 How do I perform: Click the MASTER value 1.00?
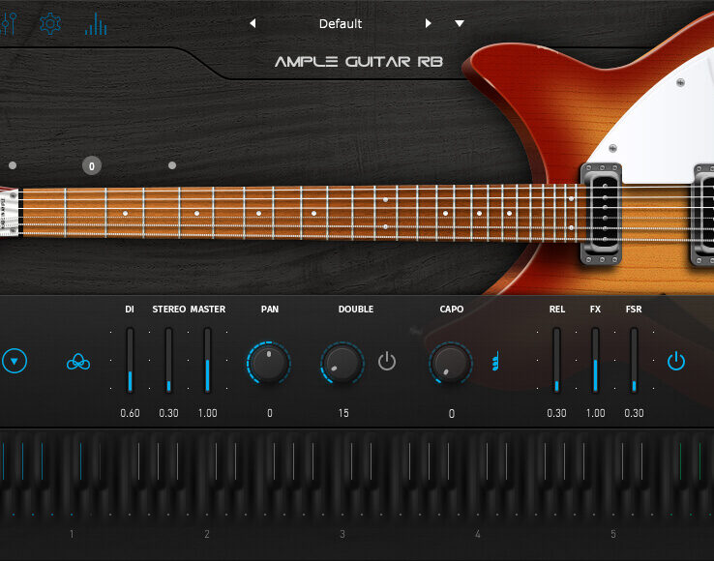207,413
